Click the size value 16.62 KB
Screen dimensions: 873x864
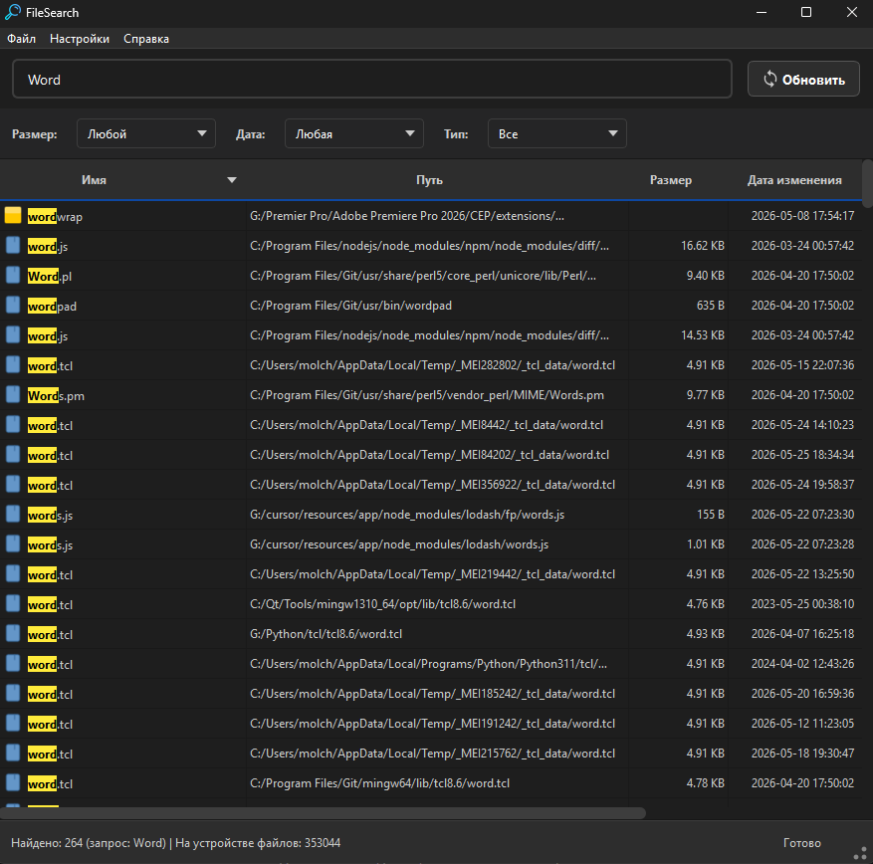pos(702,246)
